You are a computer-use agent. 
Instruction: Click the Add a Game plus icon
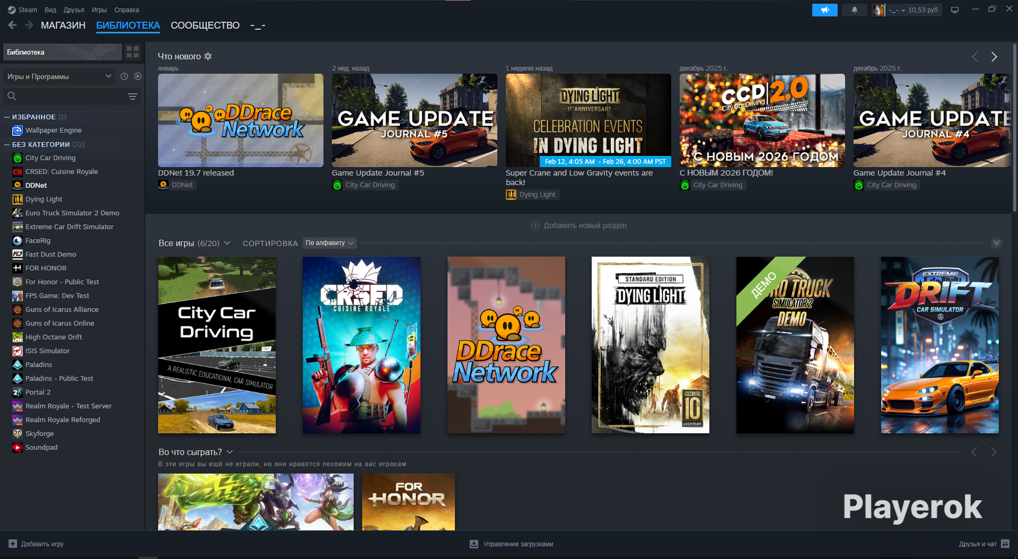coord(13,544)
